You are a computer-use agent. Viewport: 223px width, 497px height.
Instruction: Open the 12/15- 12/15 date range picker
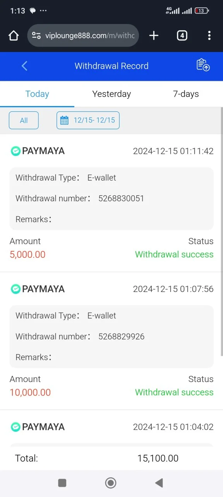click(x=88, y=120)
